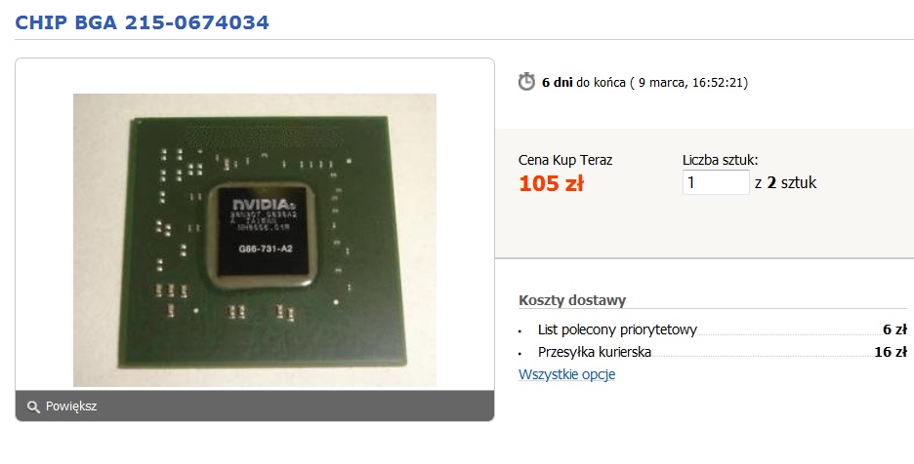This screenshot has height=464, width=914.
Task: Click the Powiększ label to enlarge photo
Action: (71, 406)
